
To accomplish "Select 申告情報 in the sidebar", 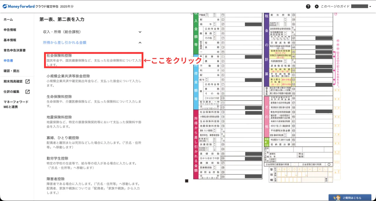I will 10,30.
